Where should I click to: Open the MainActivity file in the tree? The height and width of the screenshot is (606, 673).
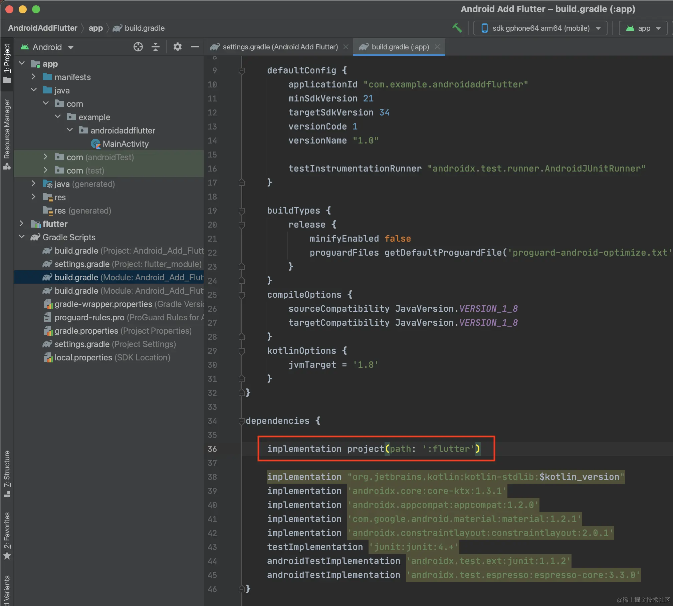pyautogui.click(x=125, y=144)
